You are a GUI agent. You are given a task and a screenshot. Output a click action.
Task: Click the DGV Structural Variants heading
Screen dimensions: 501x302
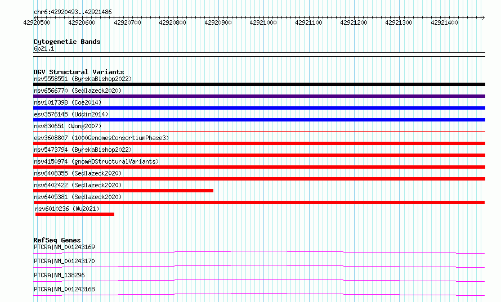click(79, 72)
